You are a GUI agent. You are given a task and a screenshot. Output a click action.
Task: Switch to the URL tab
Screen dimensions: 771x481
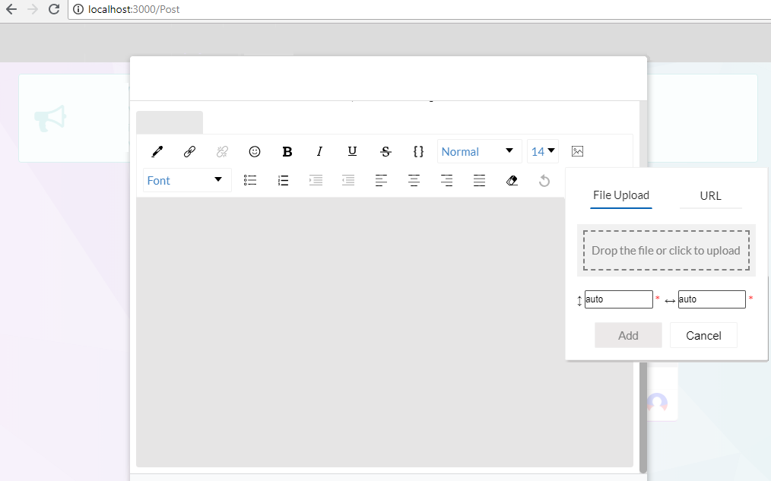click(x=710, y=195)
